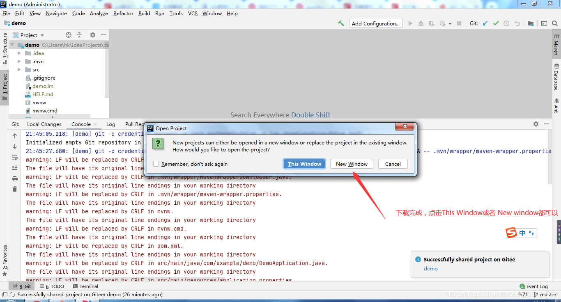The width and height of the screenshot is (561, 302).
Task: Open the Refactor menu
Action: pos(123,13)
